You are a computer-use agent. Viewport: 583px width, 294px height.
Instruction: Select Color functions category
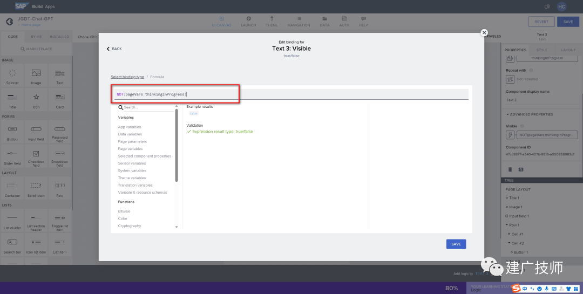coord(123,218)
